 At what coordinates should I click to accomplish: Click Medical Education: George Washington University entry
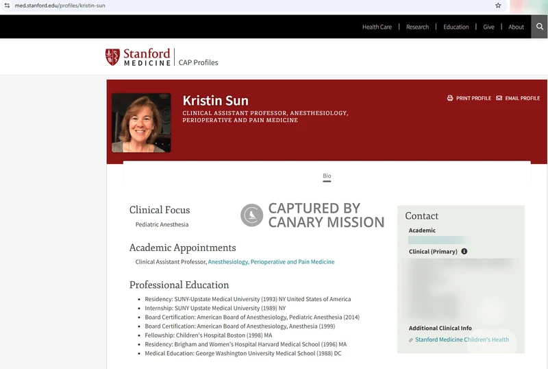[x=243, y=353]
